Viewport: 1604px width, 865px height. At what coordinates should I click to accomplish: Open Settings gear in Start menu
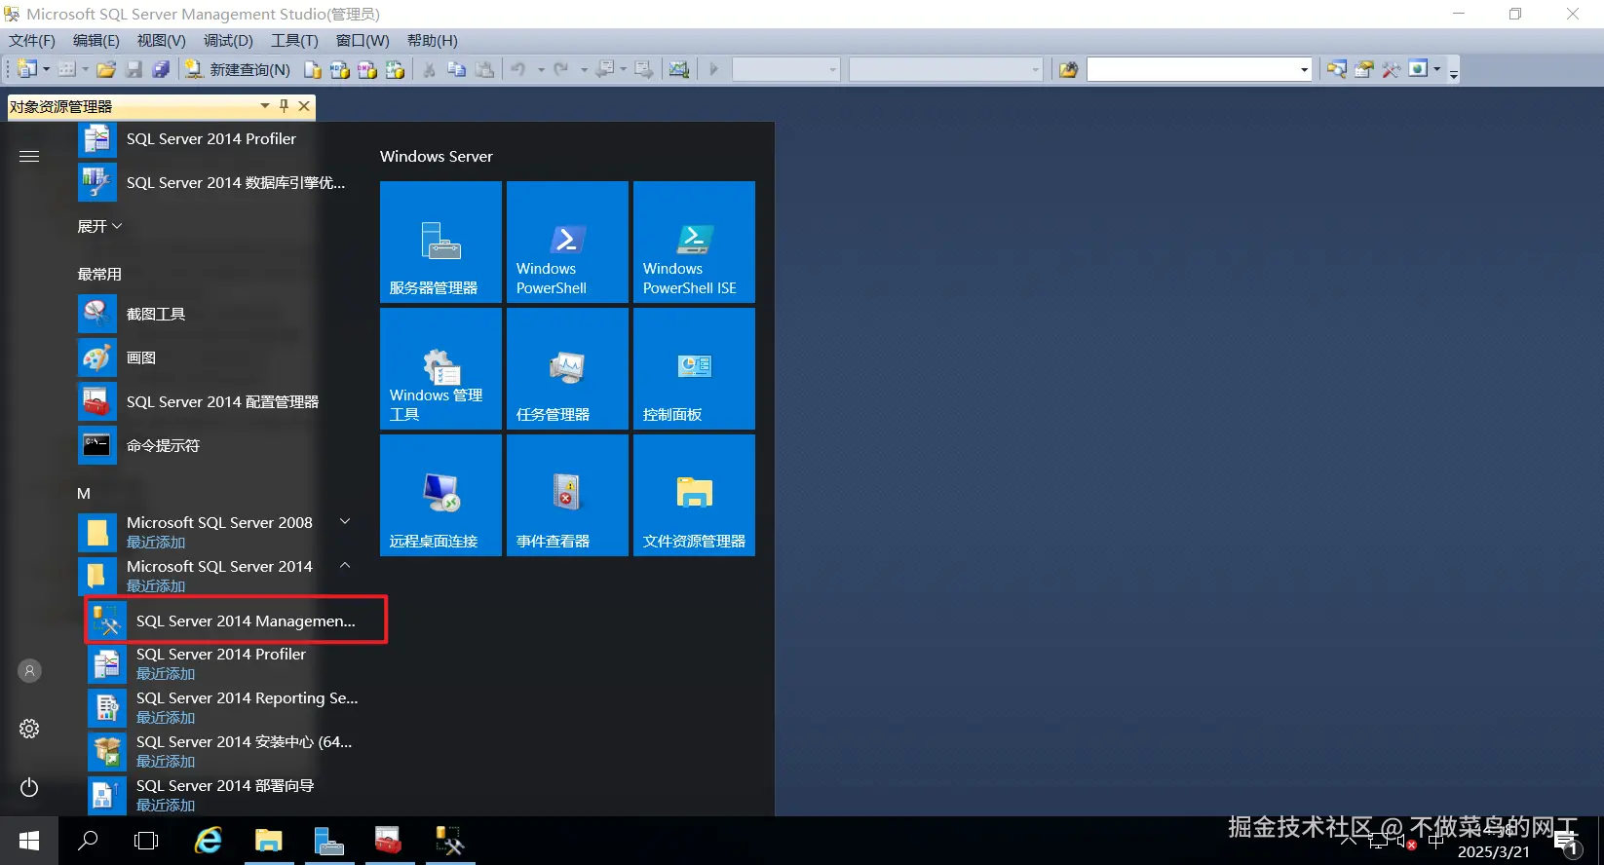click(29, 729)
